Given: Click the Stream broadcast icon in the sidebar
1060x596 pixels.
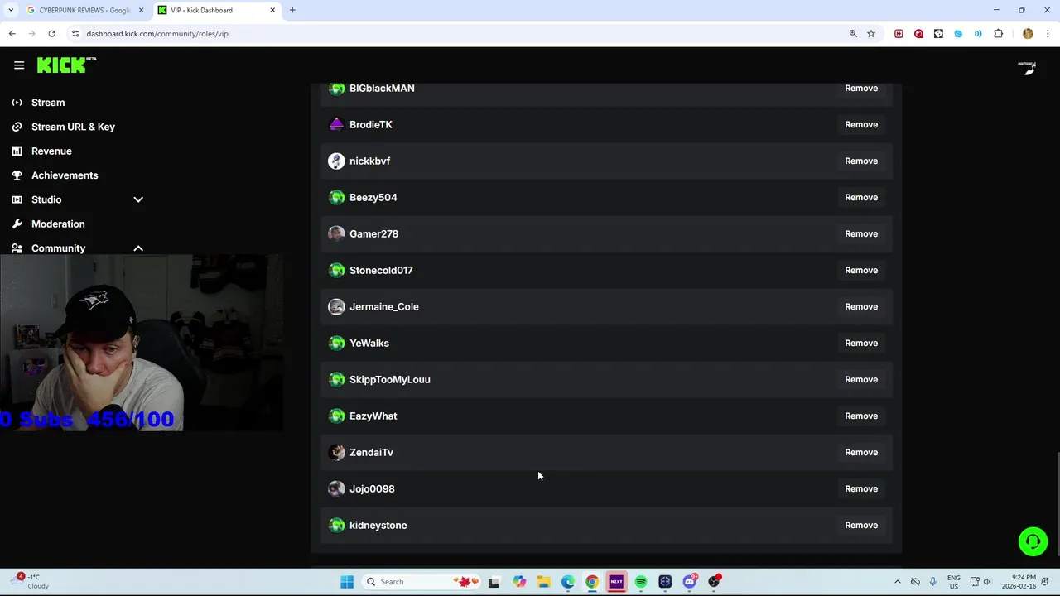Looking at the screenshot, I should (17, 103).
